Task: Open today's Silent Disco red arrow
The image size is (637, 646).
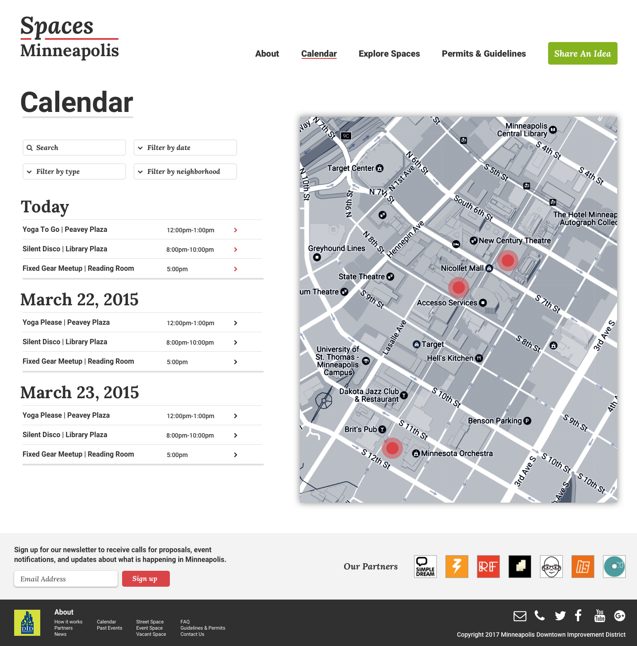Action: point(236,250)
